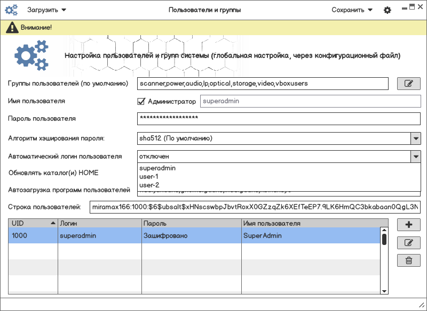This screenshot has width=427, height=311.
Task: Edit default user groups with pencil button
Action: click(x=408, y=84)
